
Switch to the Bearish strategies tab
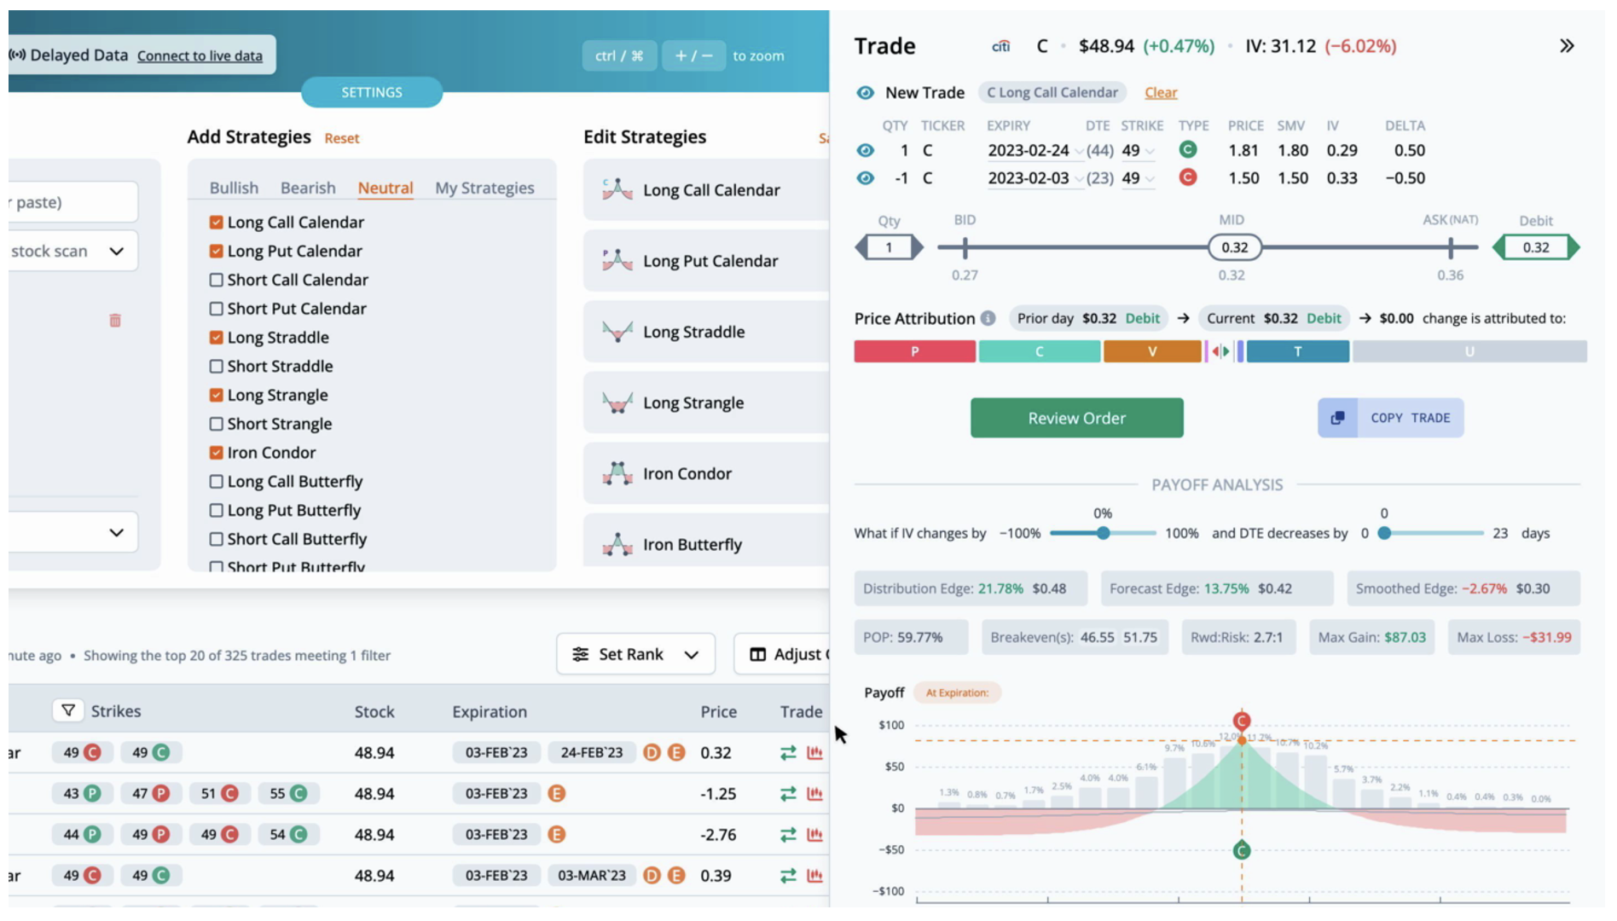tap(308, 188)
